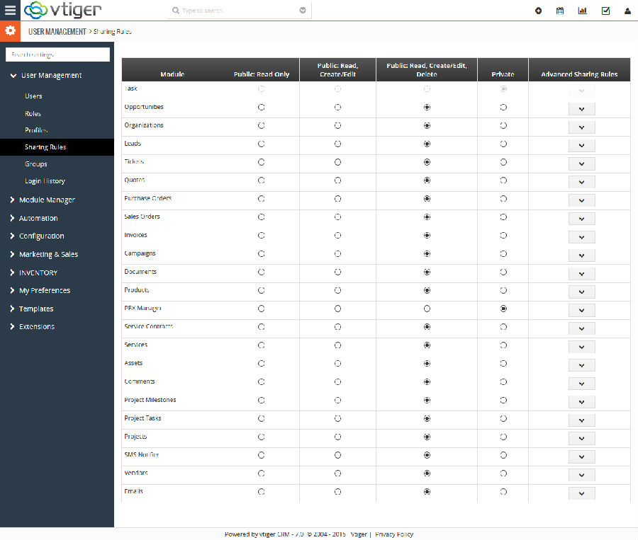
Task: Open the hamburger main menu
Action: point(10,10)
